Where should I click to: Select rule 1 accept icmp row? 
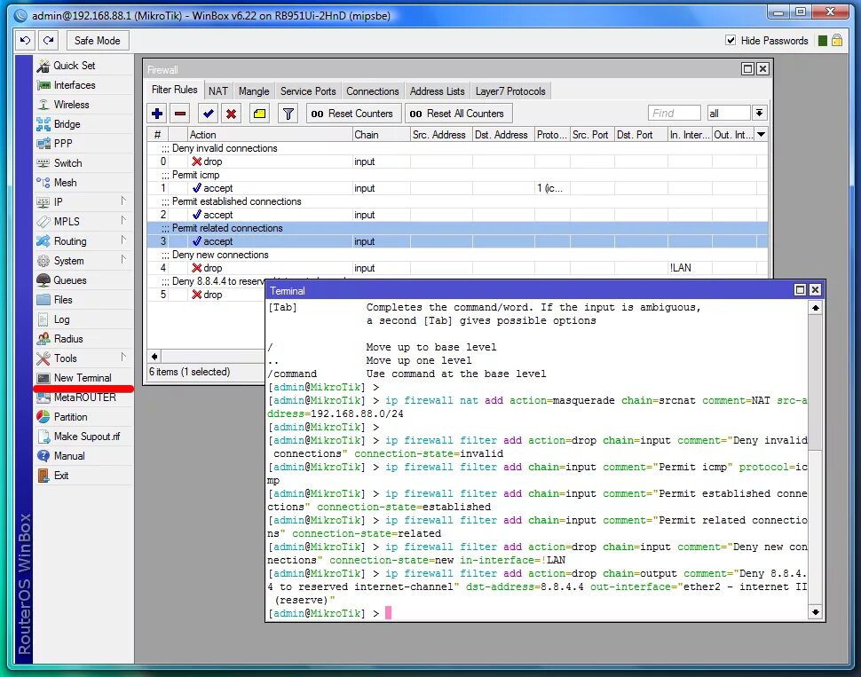(x=457, y=188)
